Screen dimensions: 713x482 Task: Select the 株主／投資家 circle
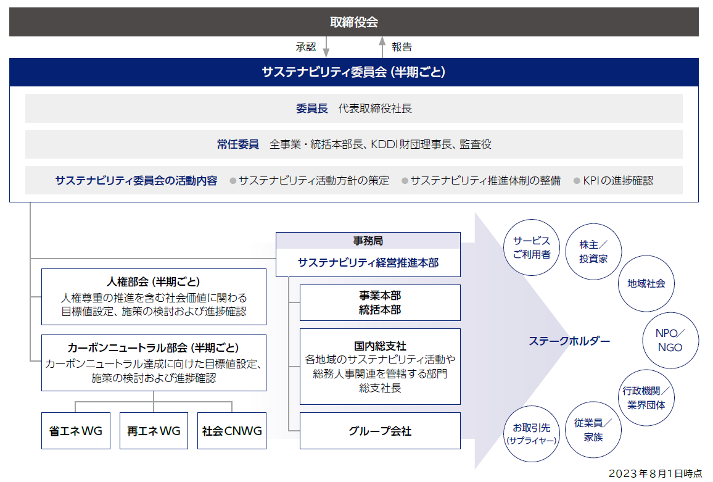(x=593, y=252)
